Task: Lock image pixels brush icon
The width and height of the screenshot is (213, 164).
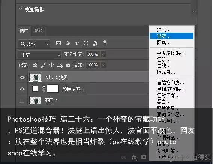Action: [x=43, y=65]
